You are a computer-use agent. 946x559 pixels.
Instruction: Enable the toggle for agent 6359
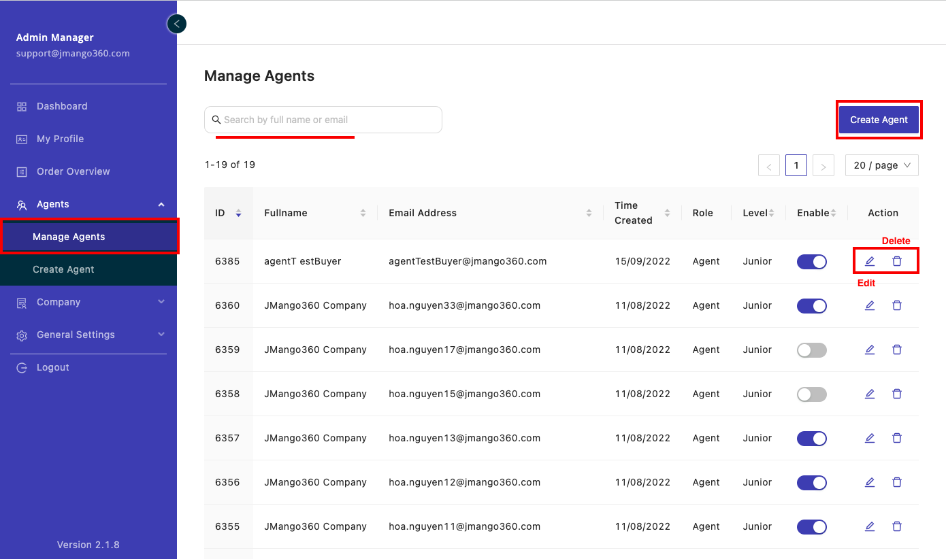(x=811, y=350)
